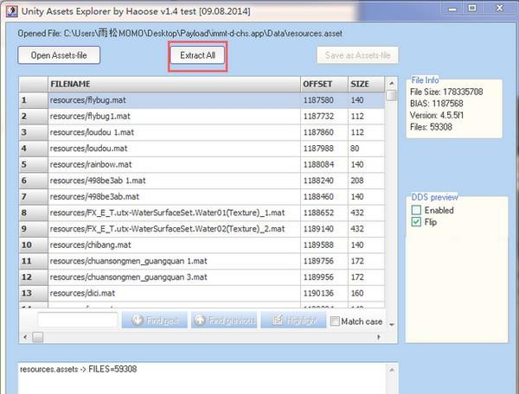Select row resources/dici.mat
This screenshot has width=519, height=394.
pos(202,293)
